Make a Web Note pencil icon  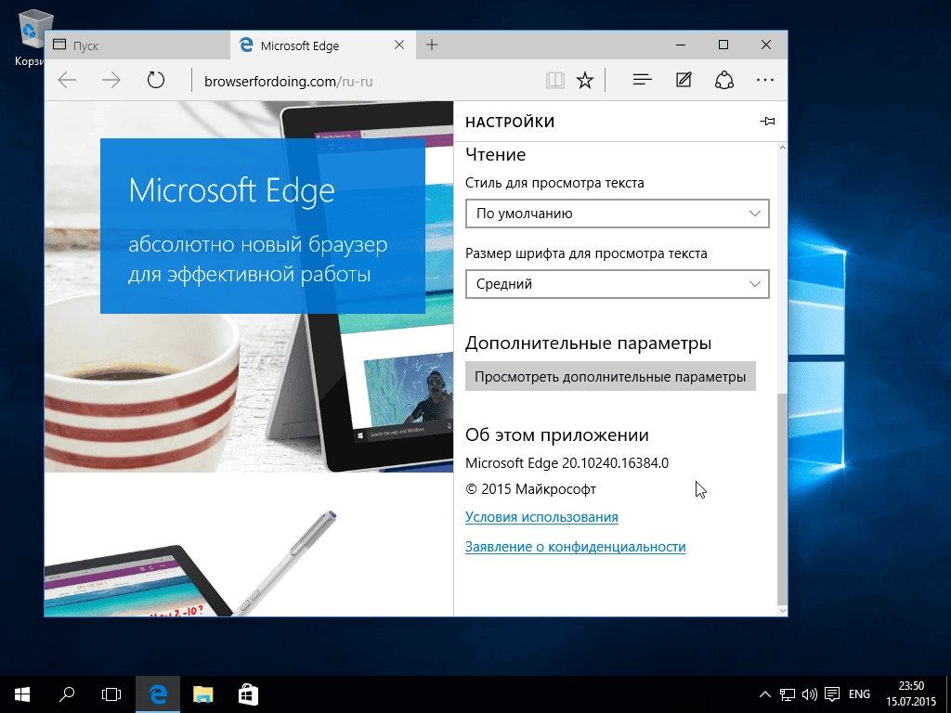pos(684,80)
